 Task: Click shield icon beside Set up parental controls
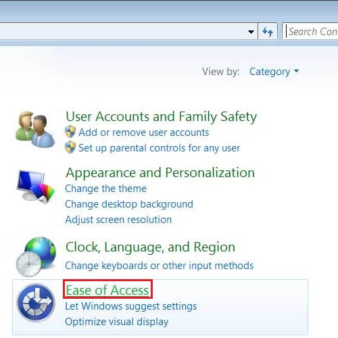click(x=70, y=147)
